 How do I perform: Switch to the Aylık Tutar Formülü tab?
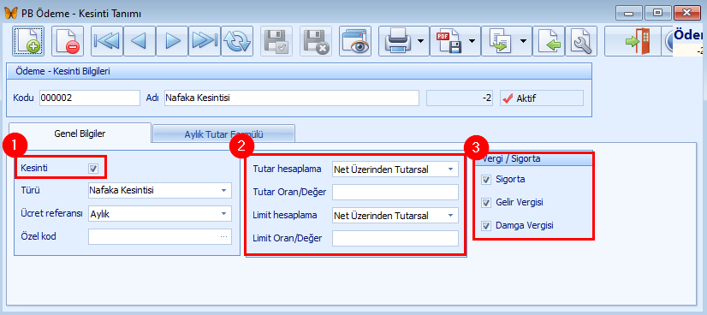223,134
